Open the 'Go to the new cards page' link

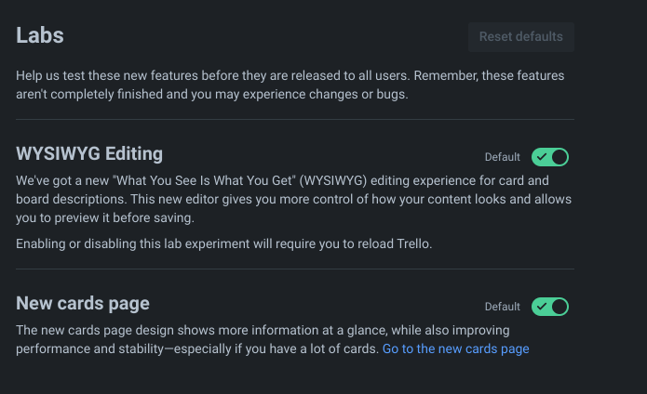coord(455,349)
